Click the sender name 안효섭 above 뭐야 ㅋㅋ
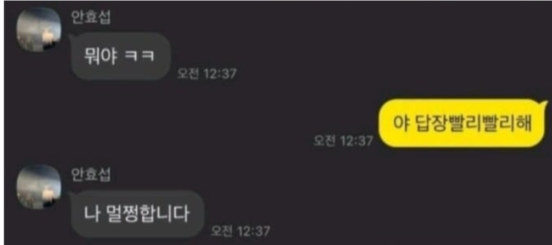The height and width of the screenshot is (245, 552). 91,17
